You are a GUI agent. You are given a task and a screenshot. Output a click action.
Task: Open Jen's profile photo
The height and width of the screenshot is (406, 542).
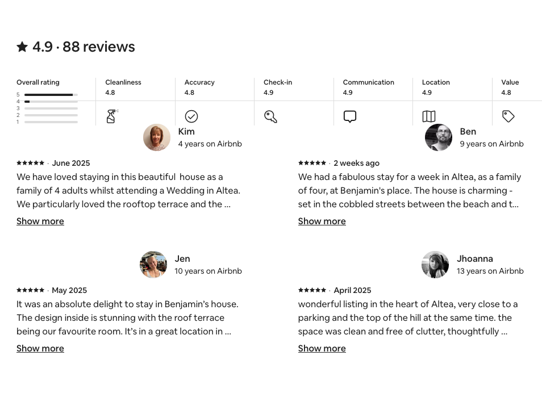[153, 265]
